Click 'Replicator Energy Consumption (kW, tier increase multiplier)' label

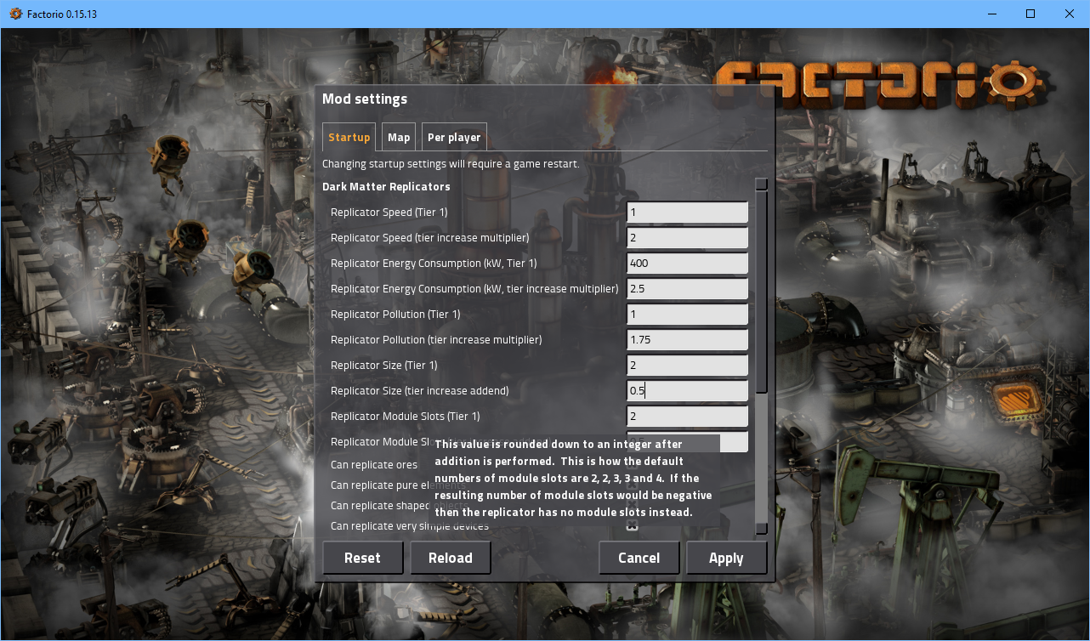click(x=474, y=289)
